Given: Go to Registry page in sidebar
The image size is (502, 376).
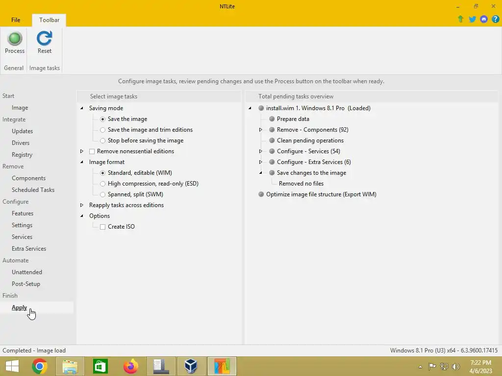Looking at the screenshot, I should click(22, 155).
